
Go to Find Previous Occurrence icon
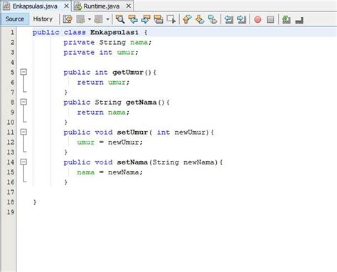(x=133, y=19)
